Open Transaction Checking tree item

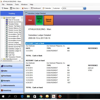[x=14, y=57]
